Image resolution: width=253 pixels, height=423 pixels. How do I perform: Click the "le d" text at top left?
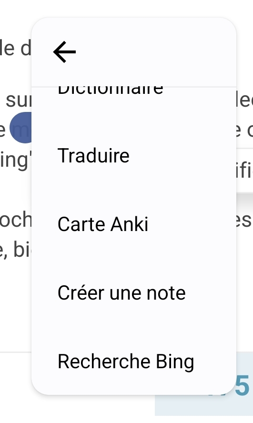pyautogui.click(x=16, y=49)
